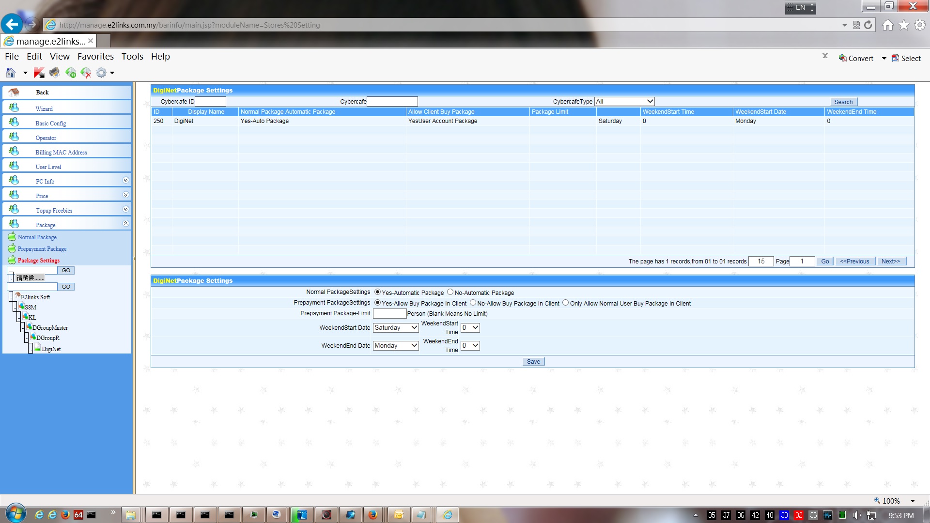Open WeekendStart Date Saturday dropdown

(396, 327)
